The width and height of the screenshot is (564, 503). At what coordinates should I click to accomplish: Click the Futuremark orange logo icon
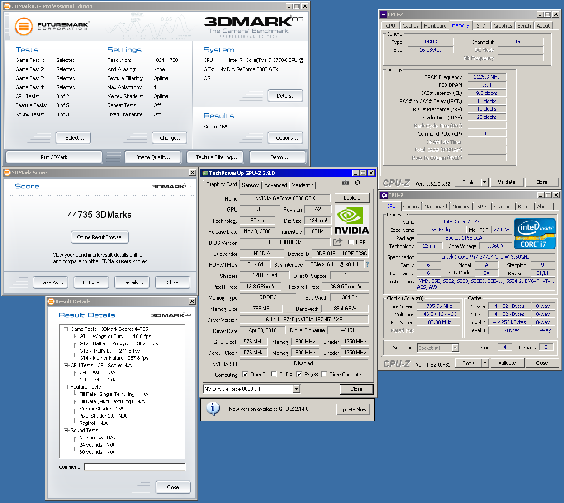[24, 26]
